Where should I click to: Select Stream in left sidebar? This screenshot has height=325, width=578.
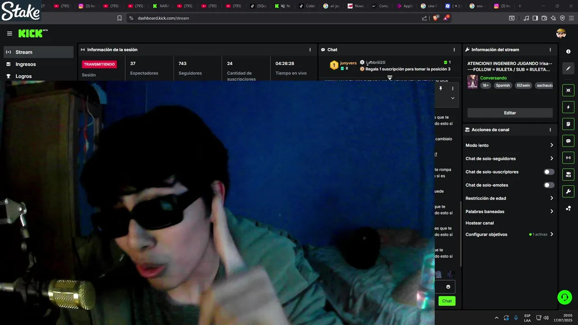coord(38,52)
